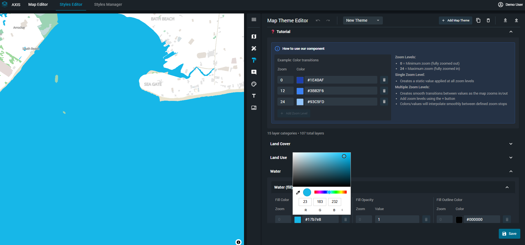525x245 pixels.
Task: Select the text tool icon in sidebar
Action: (x=254, y=96)
